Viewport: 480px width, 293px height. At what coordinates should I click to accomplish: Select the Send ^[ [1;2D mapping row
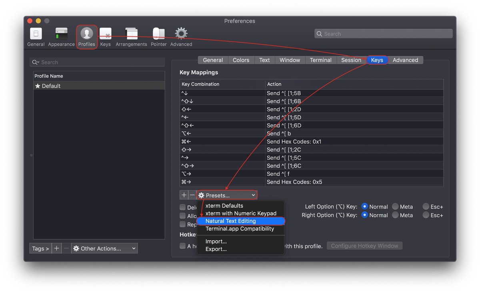tap(312, 109)
